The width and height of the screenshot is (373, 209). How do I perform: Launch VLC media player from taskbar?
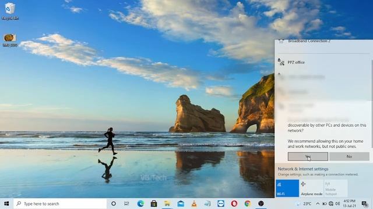click(194, 204)
